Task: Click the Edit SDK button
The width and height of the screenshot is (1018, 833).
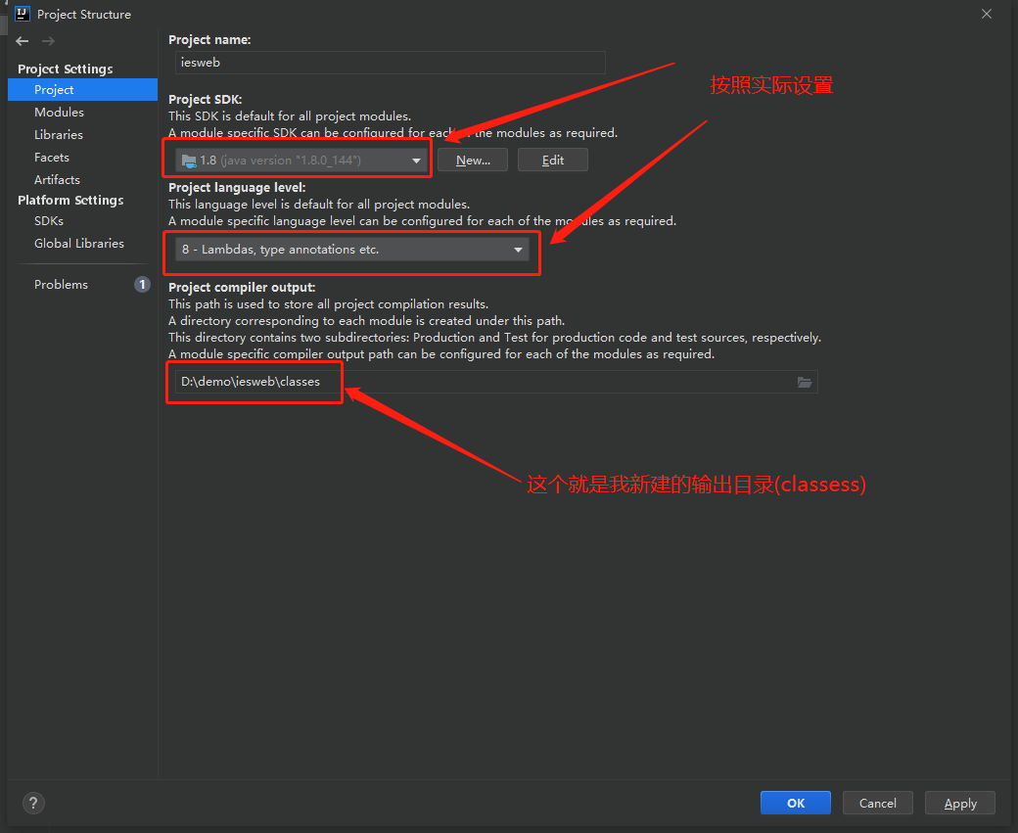Action: click(553, 160)
